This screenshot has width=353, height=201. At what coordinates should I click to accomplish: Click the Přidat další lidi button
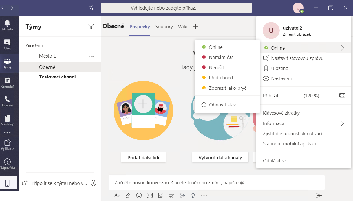coord(143,158)
